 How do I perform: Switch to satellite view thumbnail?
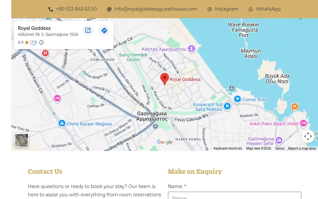(x=22, y=140)
